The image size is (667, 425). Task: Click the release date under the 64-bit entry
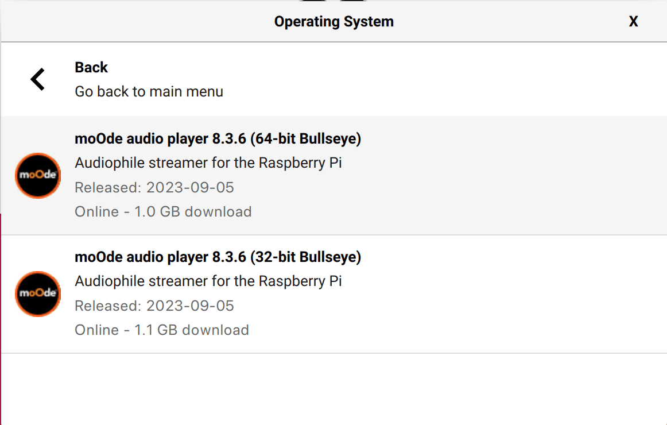pos(154,187)
